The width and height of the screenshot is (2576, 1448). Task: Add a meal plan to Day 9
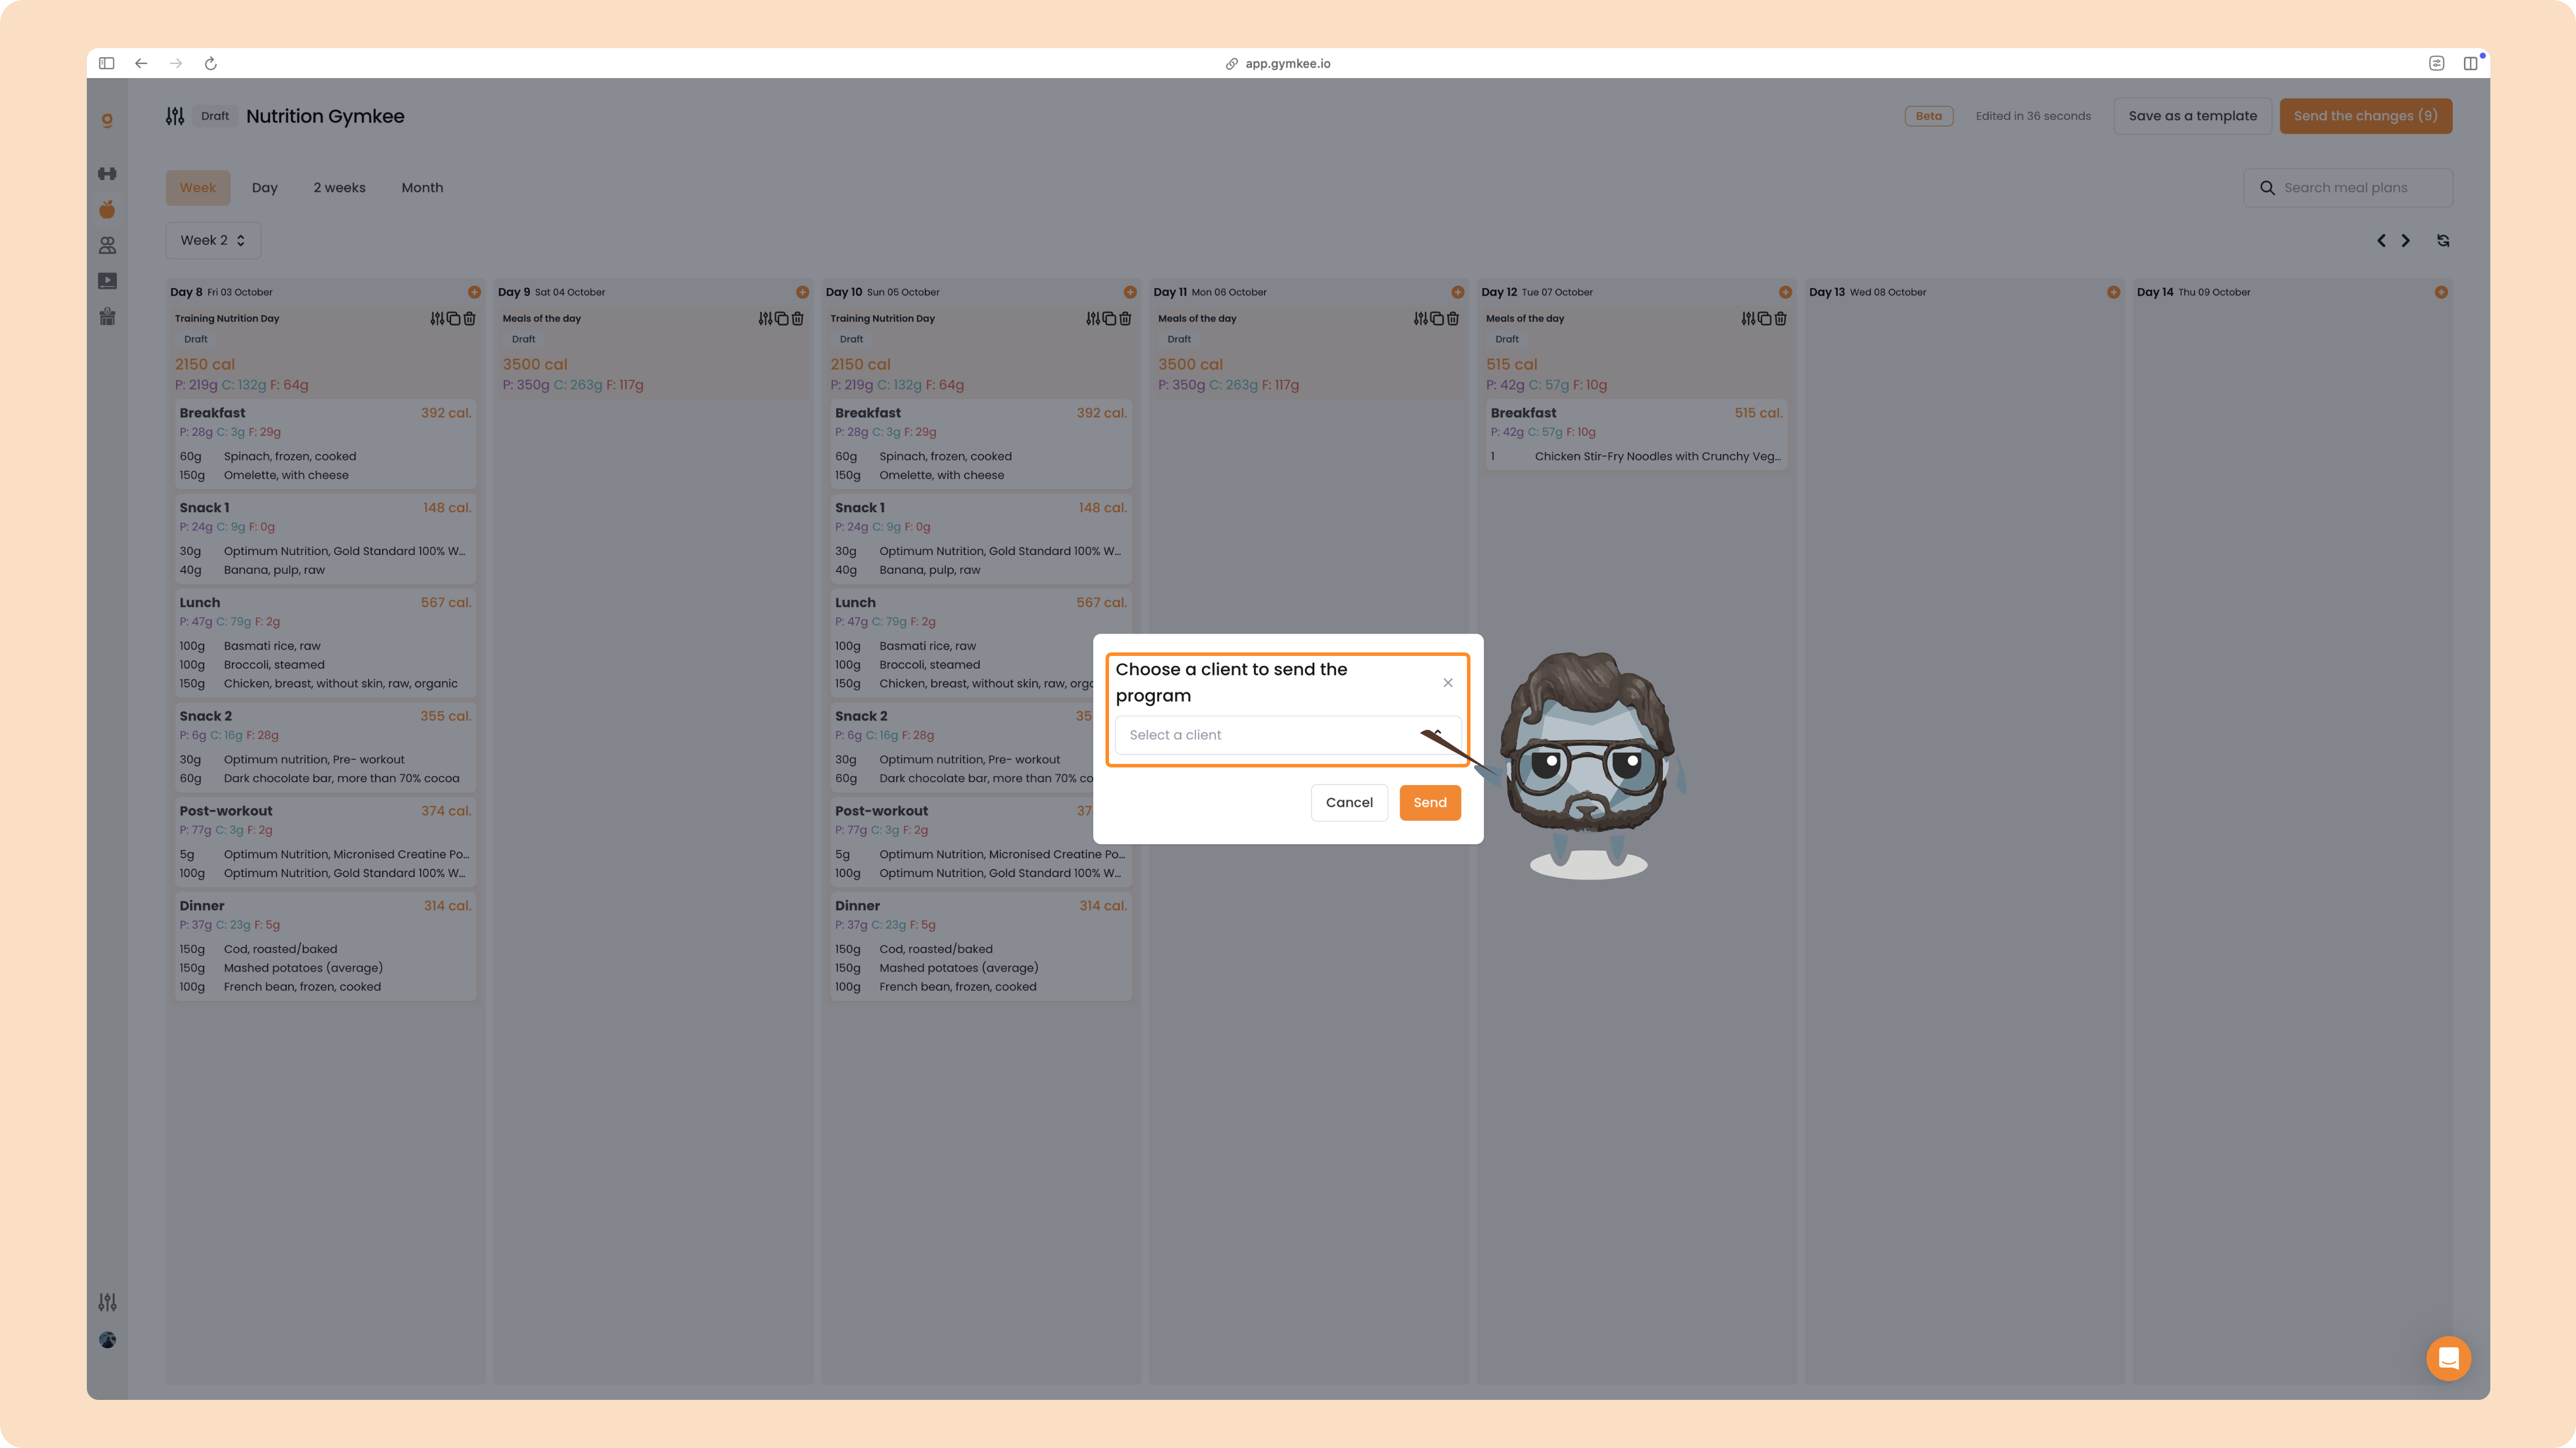click(802, 292)
